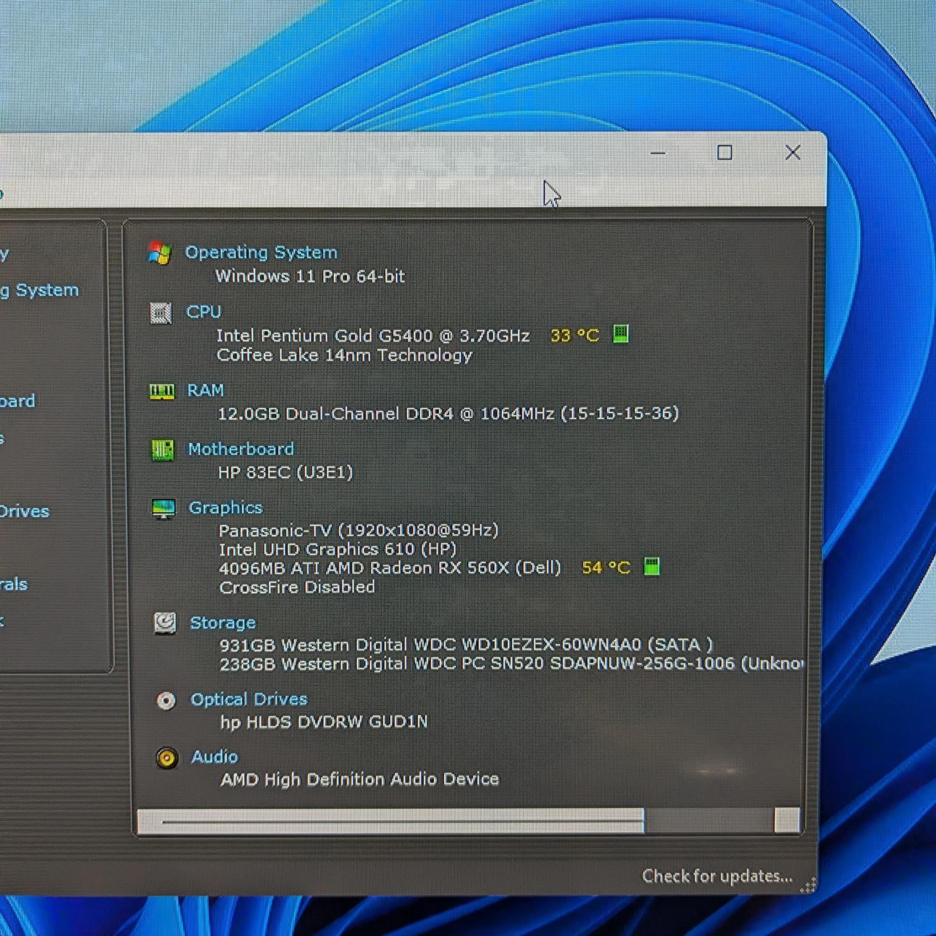The height and width of the screenshot is (936, 936).
Task: Maximize the Speccy window
Action: click(724, 153)
